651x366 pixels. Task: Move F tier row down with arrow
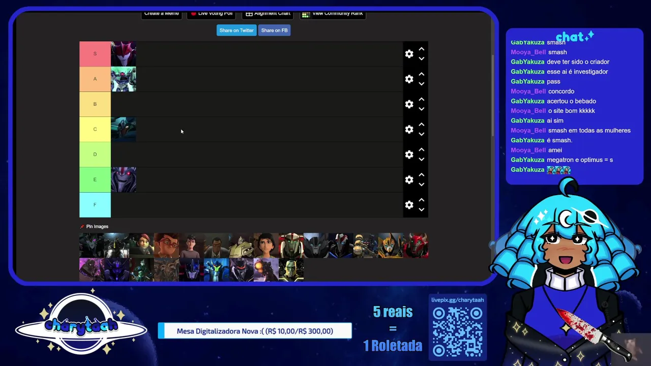pos(422,209)
